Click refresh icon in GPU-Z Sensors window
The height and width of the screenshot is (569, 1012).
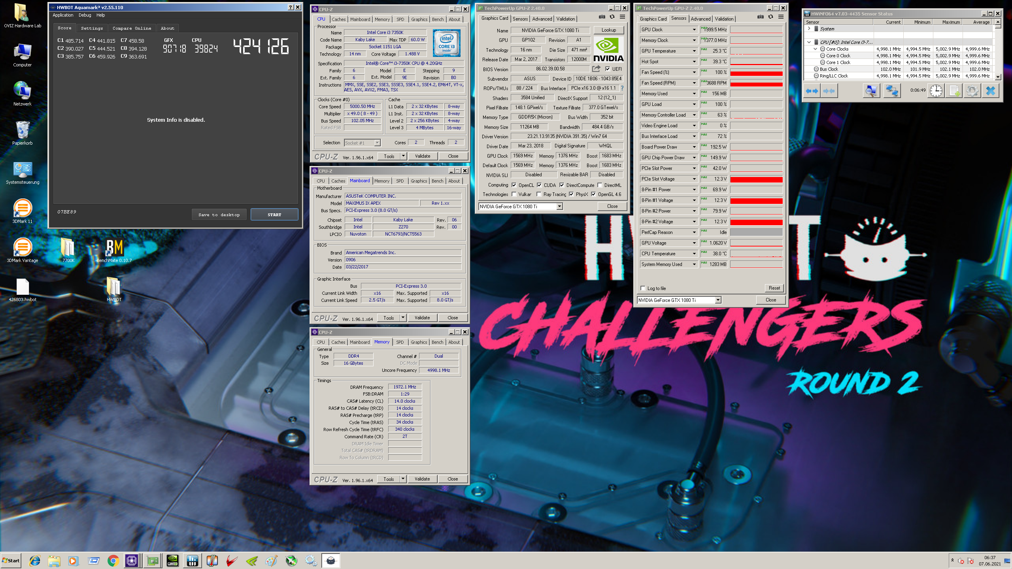click(770, 17)
